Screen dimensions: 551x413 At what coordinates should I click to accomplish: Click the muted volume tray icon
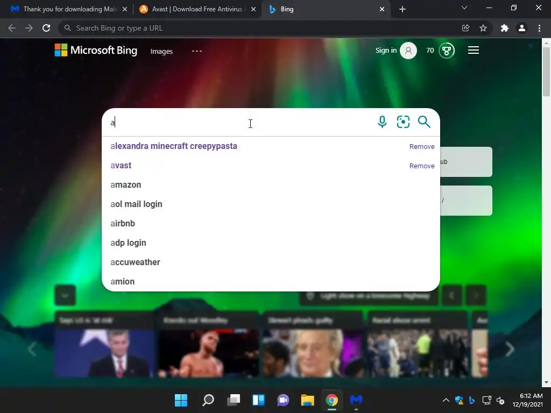[x=500, y=400]
